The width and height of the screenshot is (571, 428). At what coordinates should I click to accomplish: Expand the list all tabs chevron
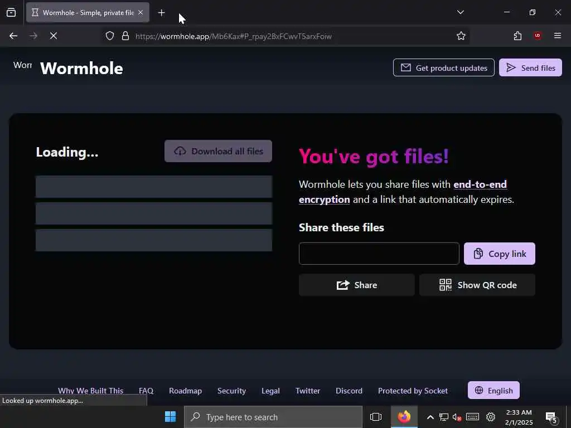[460, 12]
